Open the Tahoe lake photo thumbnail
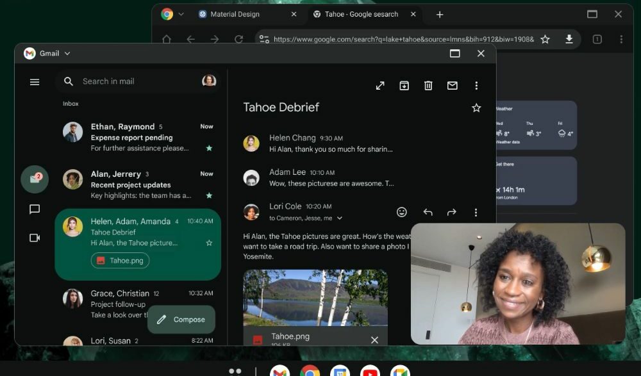This screenshot has height=376, width=641. tap(315, 297)
